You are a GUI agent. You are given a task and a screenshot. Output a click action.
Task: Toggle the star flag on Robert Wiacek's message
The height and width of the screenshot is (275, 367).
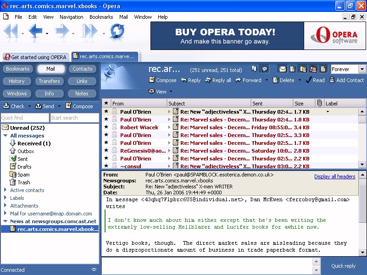click(106, 127)
